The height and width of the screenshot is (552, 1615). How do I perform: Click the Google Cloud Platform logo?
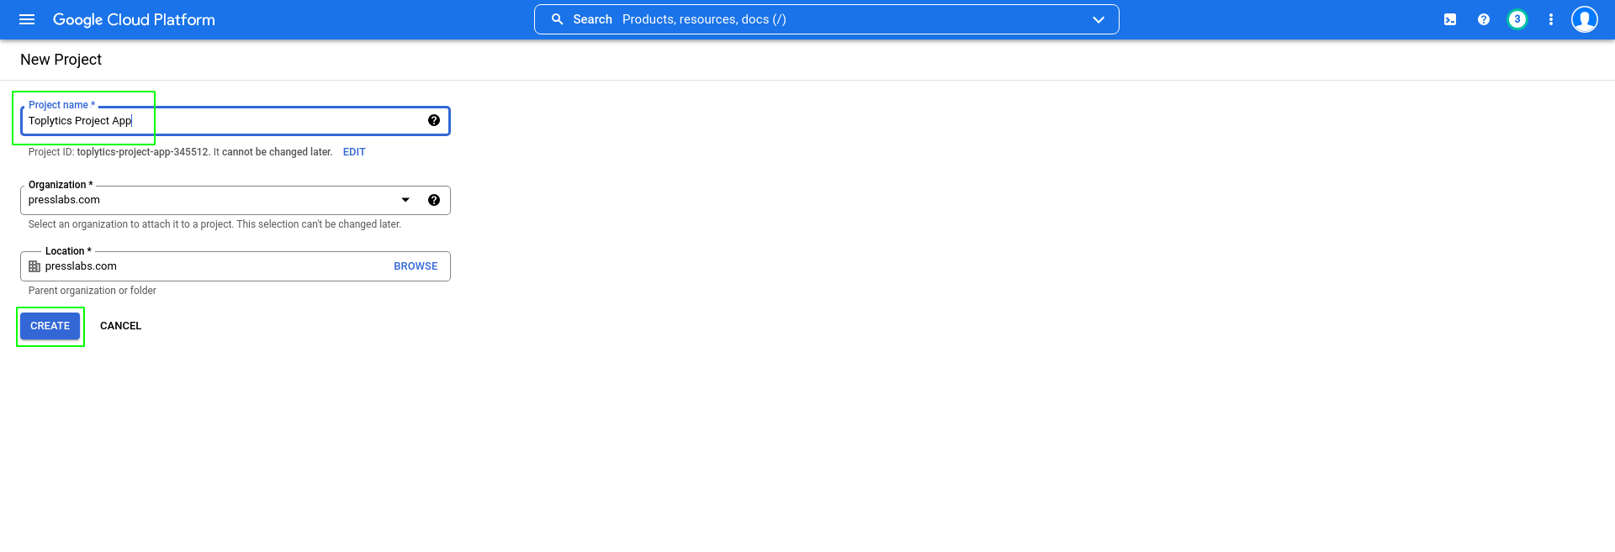tap(134, 19)
